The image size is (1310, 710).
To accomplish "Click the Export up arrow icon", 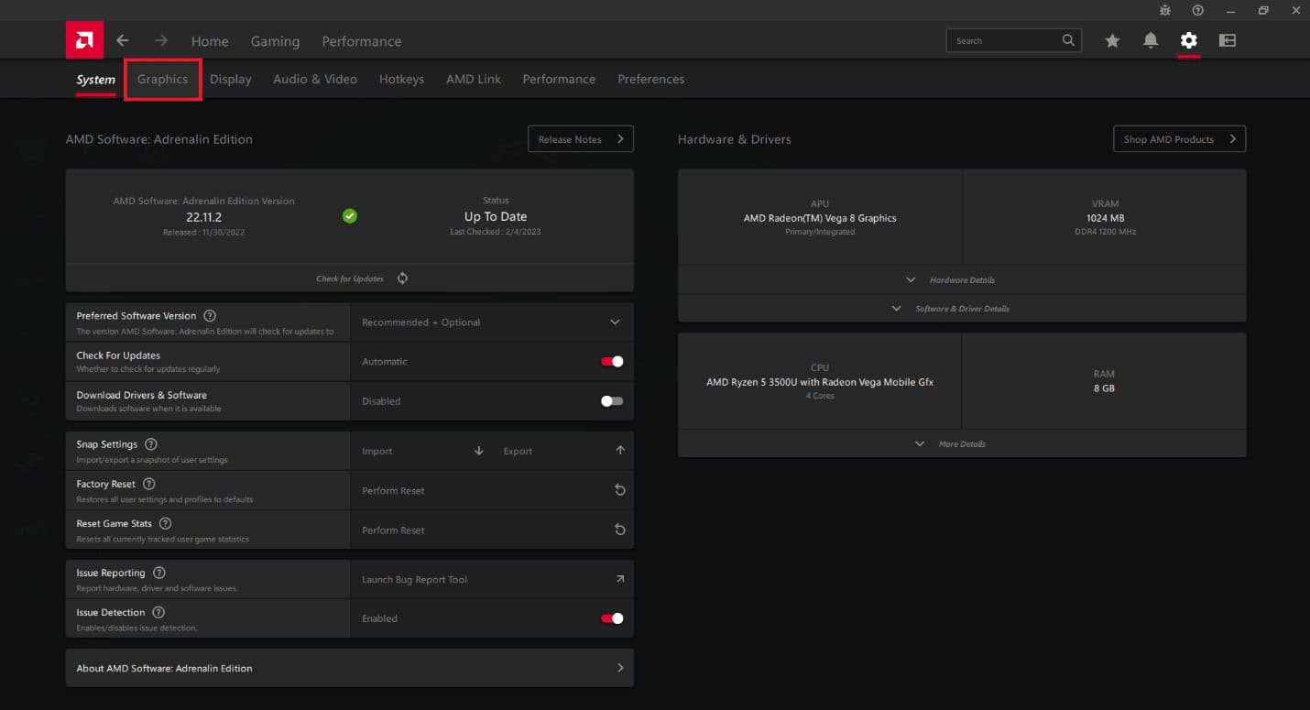I will click(620, 451).
